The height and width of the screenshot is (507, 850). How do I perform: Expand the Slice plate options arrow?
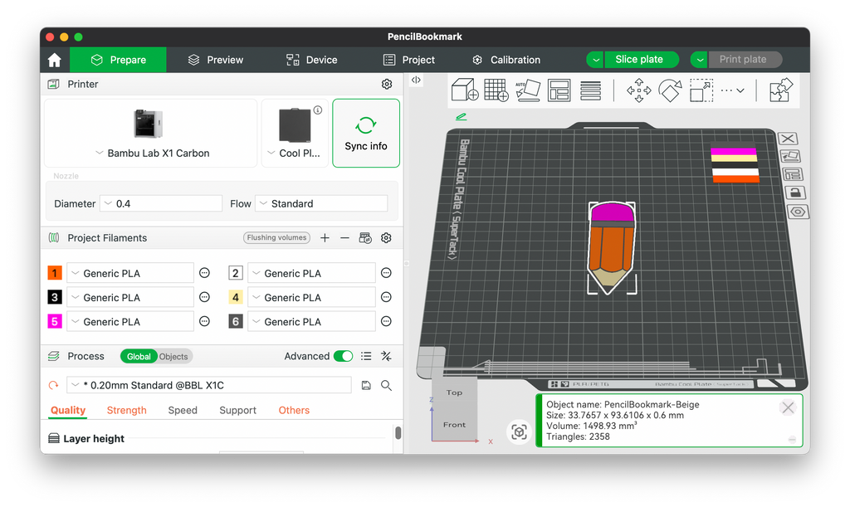(x=595, y=60)
